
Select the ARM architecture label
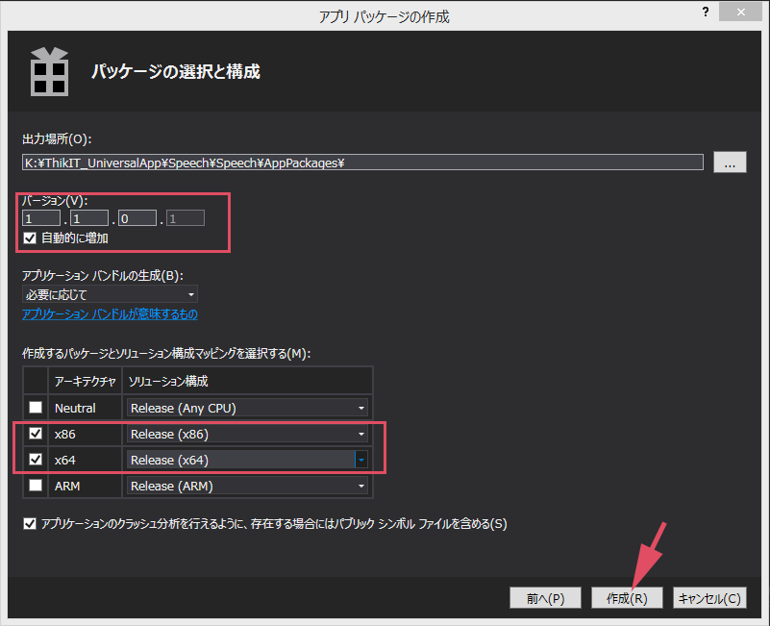click(x=67, y=486)
